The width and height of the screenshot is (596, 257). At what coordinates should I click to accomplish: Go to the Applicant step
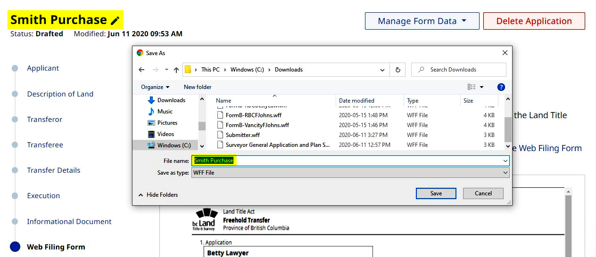coord(43,68)
